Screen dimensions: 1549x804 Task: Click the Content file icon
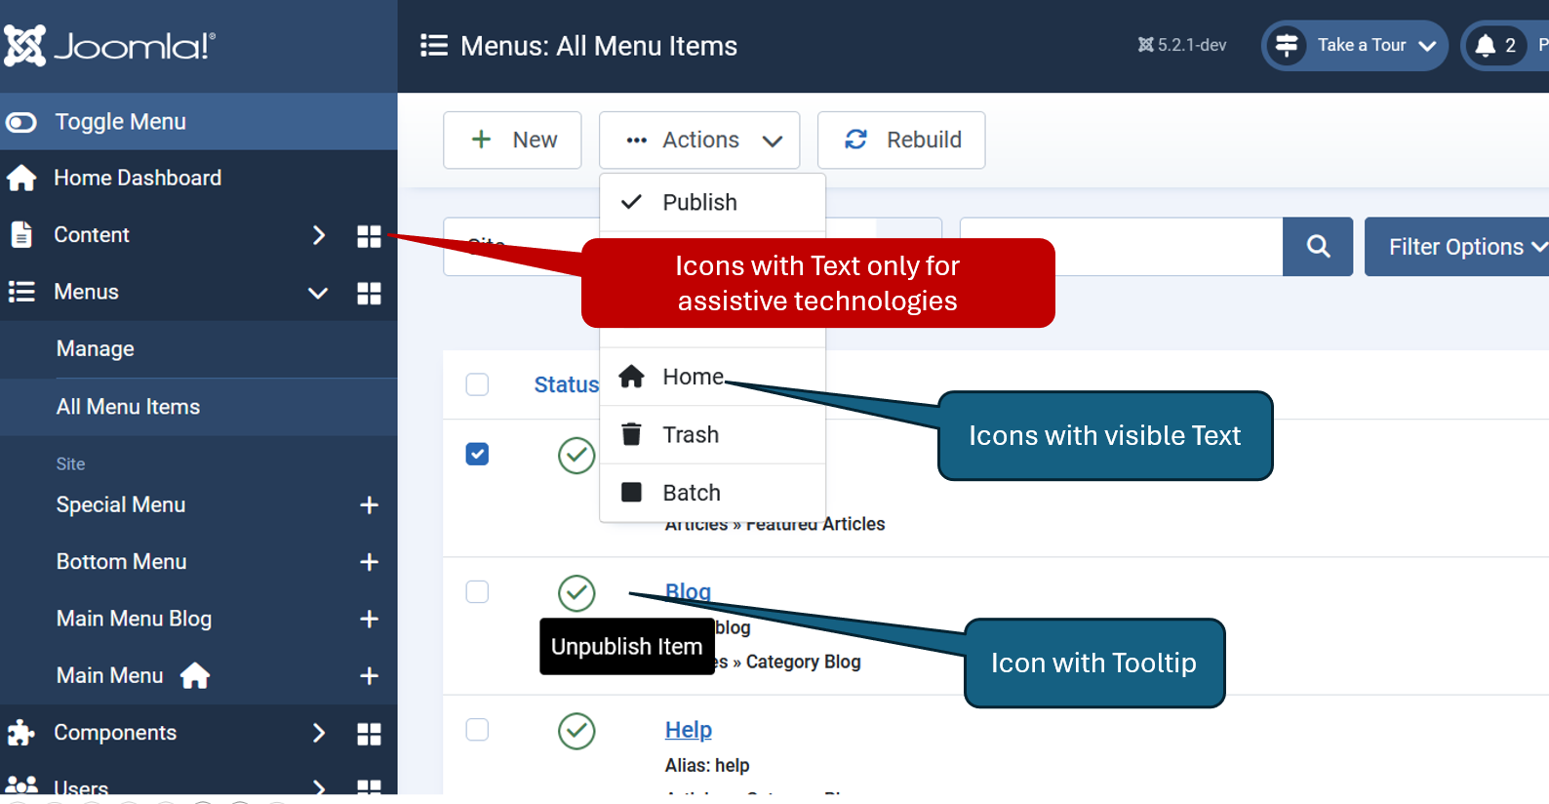point(20,235)
